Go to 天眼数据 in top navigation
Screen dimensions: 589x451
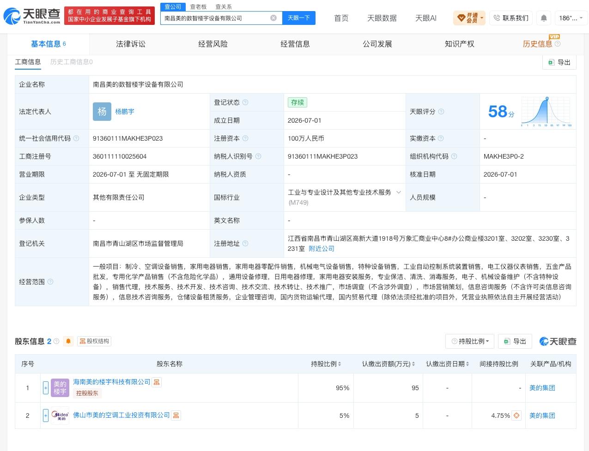[382, 18]
